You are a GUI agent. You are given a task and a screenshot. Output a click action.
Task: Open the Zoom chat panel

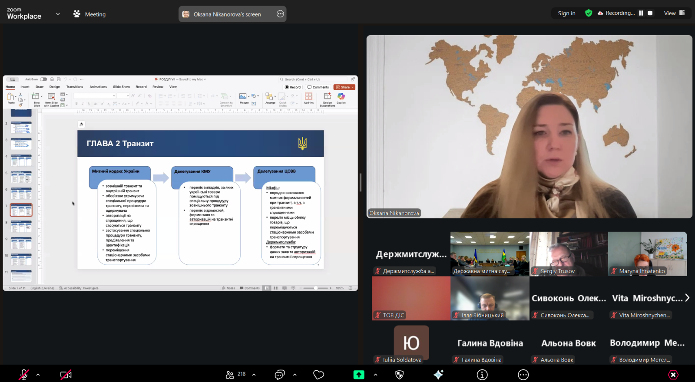280,375
